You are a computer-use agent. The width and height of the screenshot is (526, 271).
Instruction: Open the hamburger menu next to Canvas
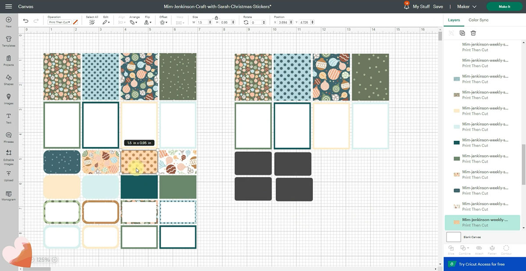[x=8, y=7]
